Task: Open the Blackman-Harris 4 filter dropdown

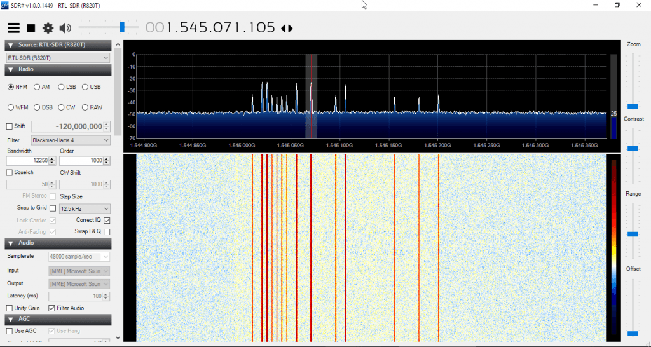Action: coord(85,140)
